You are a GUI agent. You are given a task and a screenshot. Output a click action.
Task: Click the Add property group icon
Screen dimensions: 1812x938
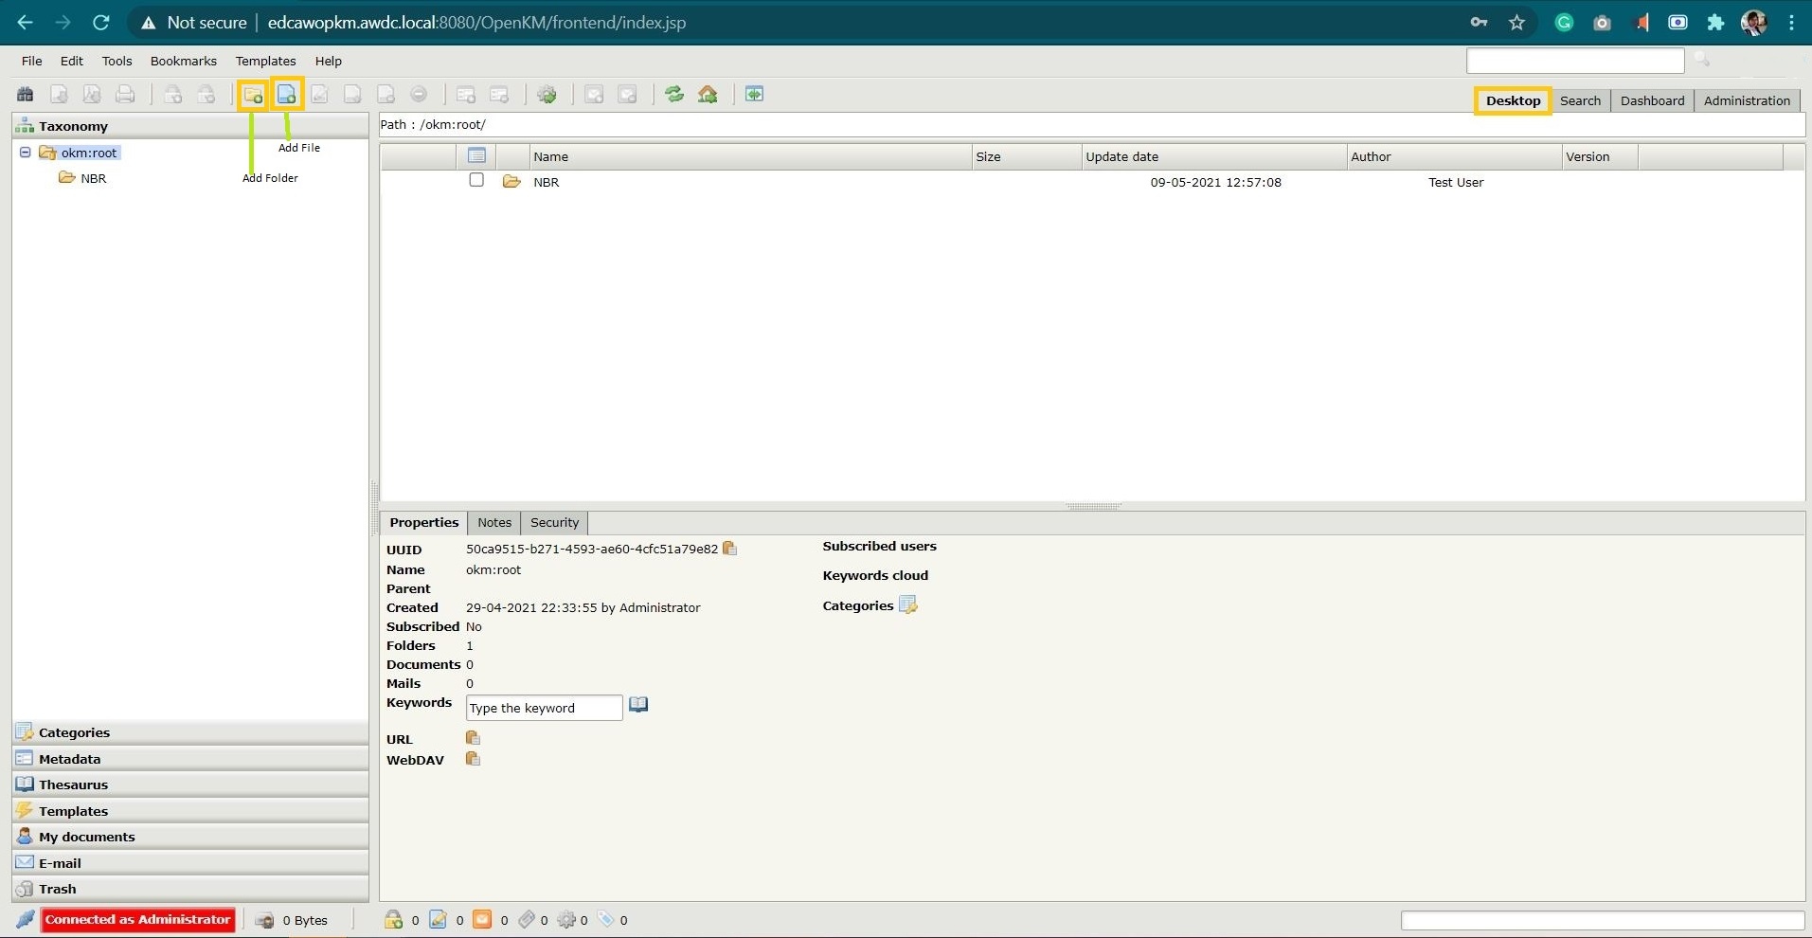pos(466,94)
